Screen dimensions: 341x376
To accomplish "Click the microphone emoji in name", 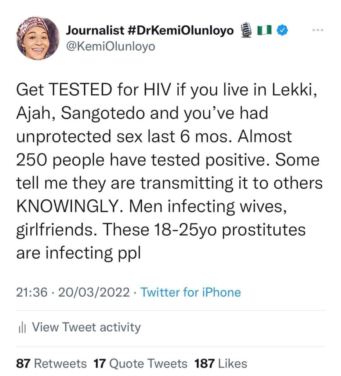I will click(x=246, y=30).
